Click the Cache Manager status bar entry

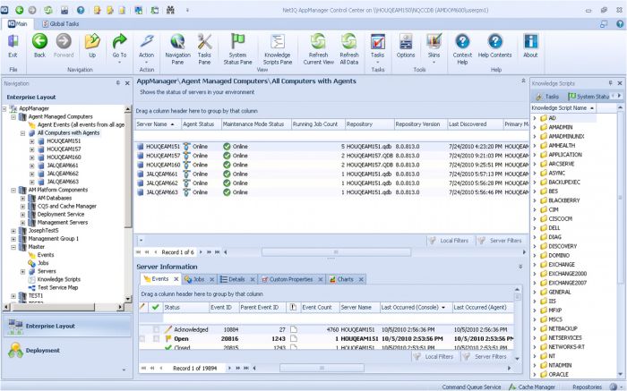pyautogui.click(x=532, y=387)
